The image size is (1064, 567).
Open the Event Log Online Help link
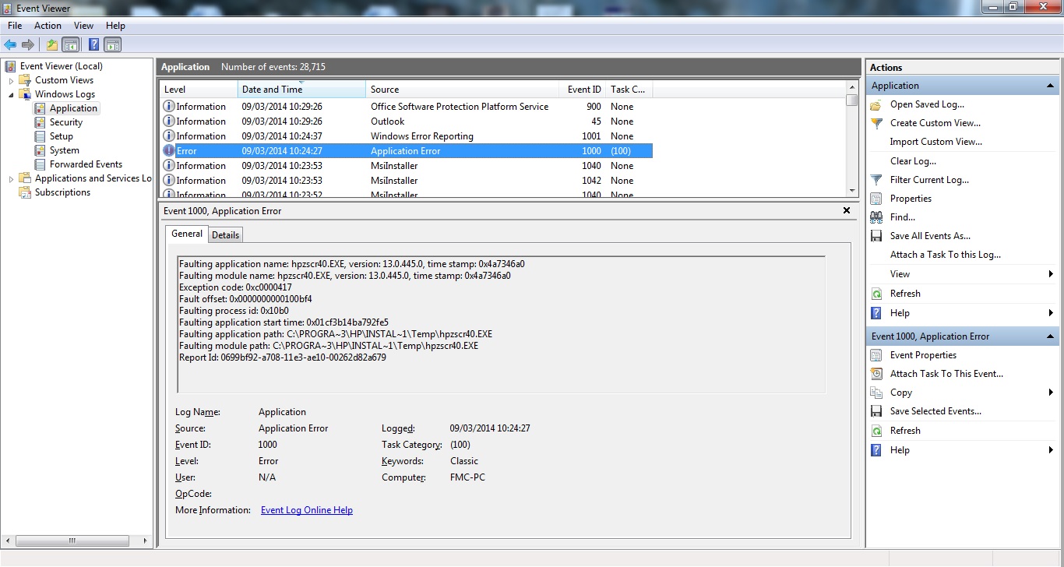(x=307, y=510)
